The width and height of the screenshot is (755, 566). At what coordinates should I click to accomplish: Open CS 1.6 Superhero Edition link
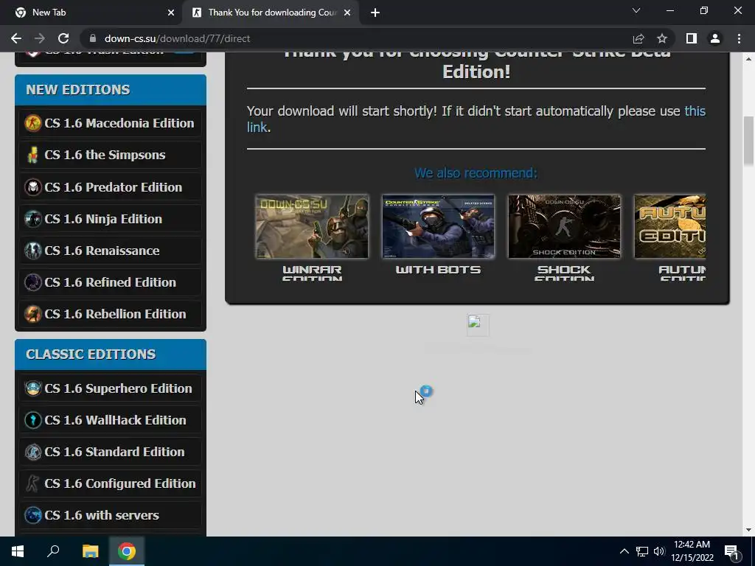118,388
